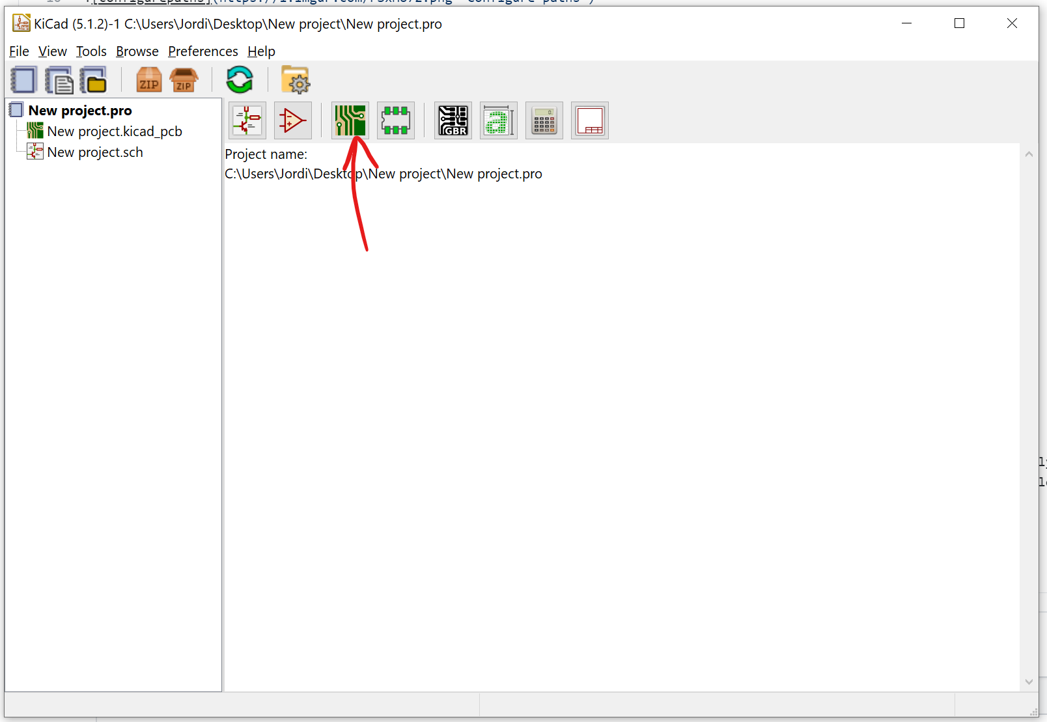Close the KiCad window

pos(1012,23)
